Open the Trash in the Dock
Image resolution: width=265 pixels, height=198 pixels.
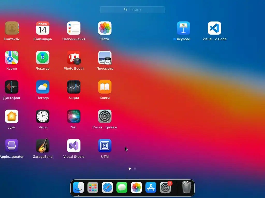pyautogui.click(x=186, y=187)
